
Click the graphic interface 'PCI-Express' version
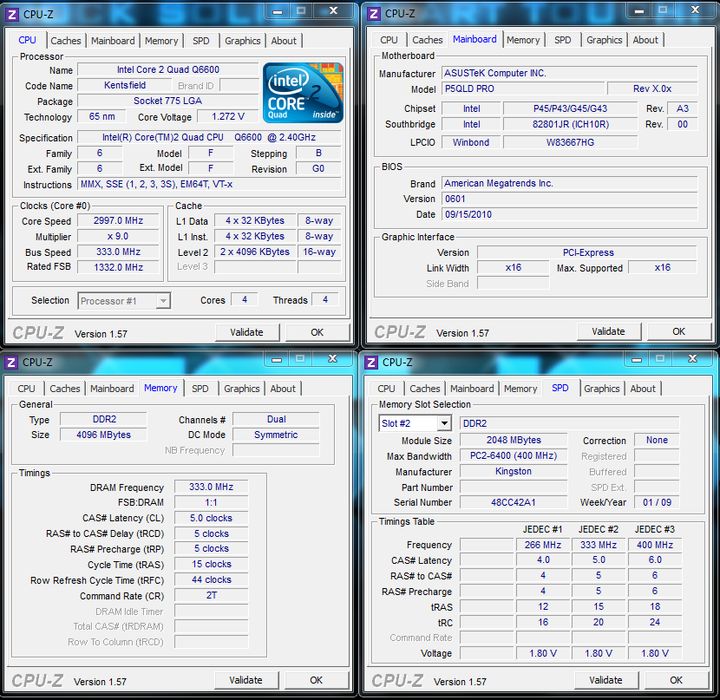[x=587, y=252]
